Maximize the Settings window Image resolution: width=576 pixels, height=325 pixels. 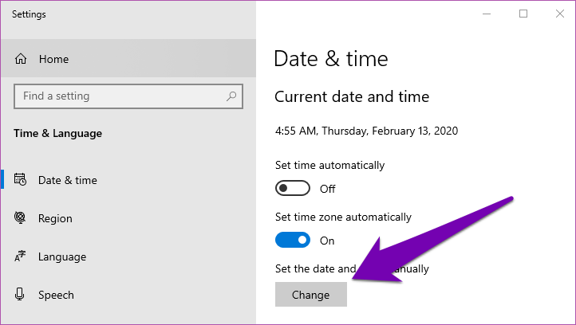tap(523, 14)
